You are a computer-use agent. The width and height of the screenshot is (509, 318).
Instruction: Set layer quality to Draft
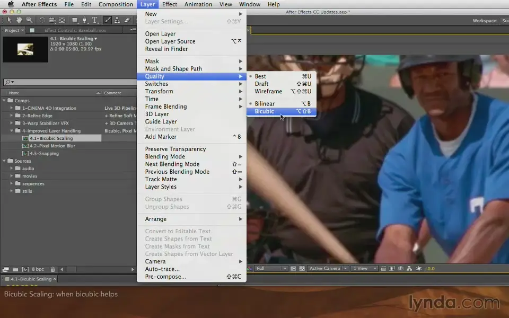(x=282, y=84)
